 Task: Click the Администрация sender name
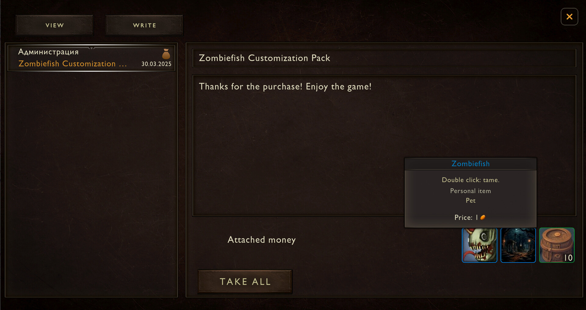point(48,52)
